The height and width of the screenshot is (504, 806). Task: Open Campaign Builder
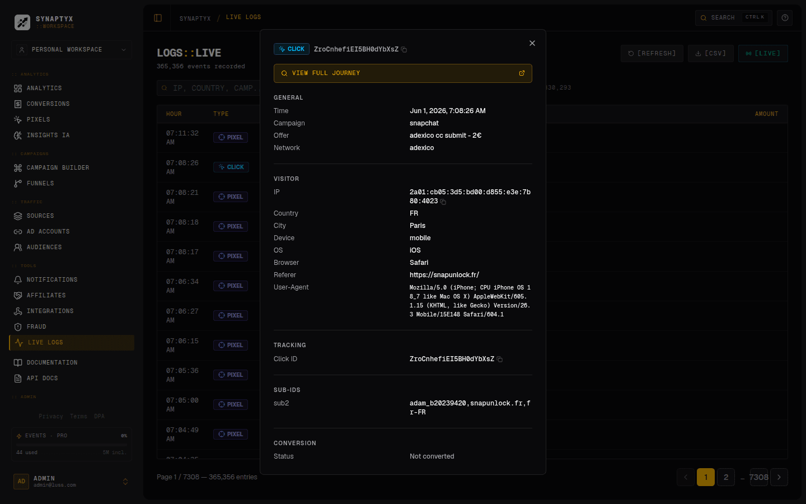(72, 168)
